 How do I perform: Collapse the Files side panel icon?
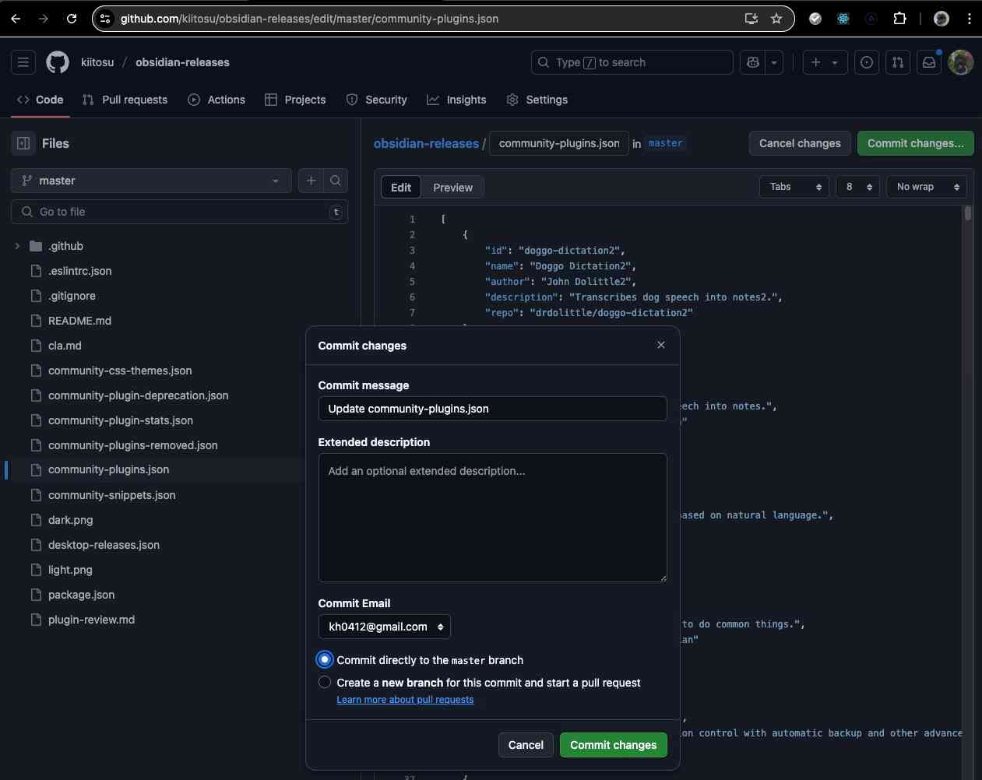pyautogui.click(x=23, y=143)
